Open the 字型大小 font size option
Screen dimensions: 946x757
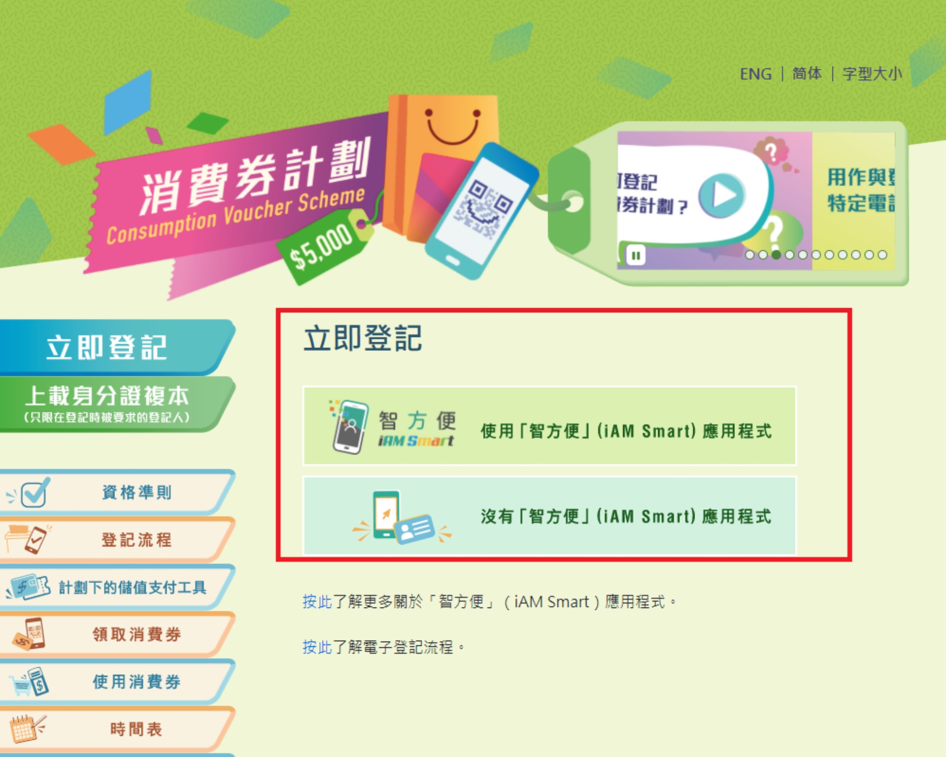[872, 74]
